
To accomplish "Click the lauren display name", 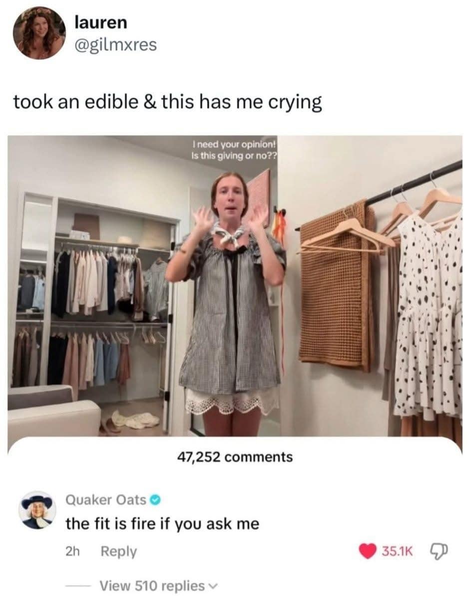I will [101, 22].
